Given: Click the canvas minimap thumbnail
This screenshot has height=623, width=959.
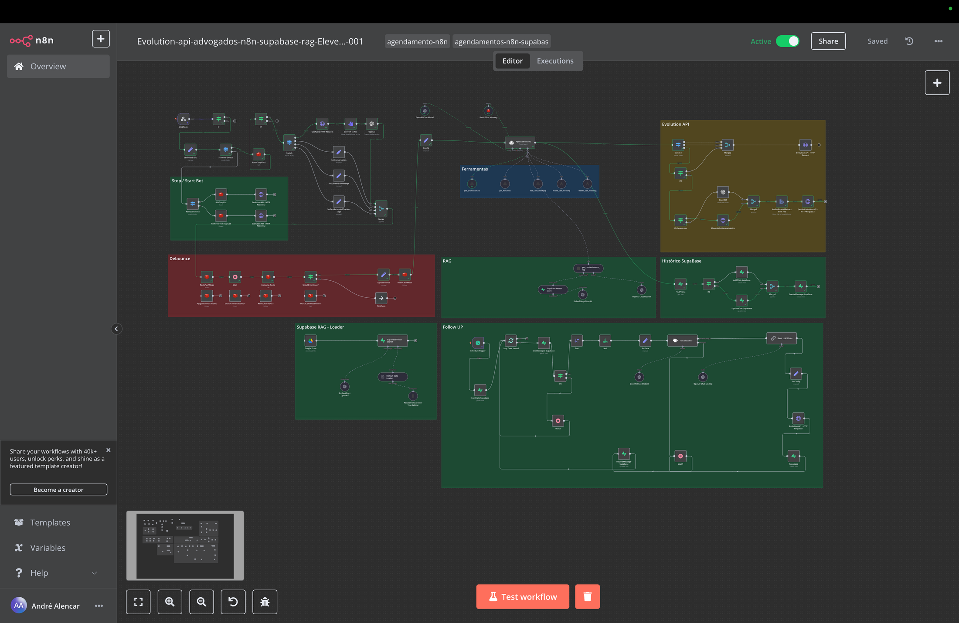Looking at the screenshot, I should point(185,546).
